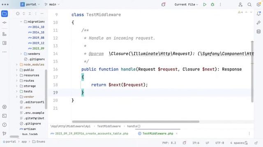Open the Bookmarks tool window
The width and height of the screenshot is (263, 147).
pyautogui.click(x=5, y=43)
